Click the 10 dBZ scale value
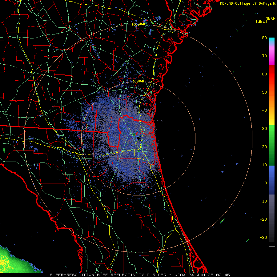 click(264, 165)
